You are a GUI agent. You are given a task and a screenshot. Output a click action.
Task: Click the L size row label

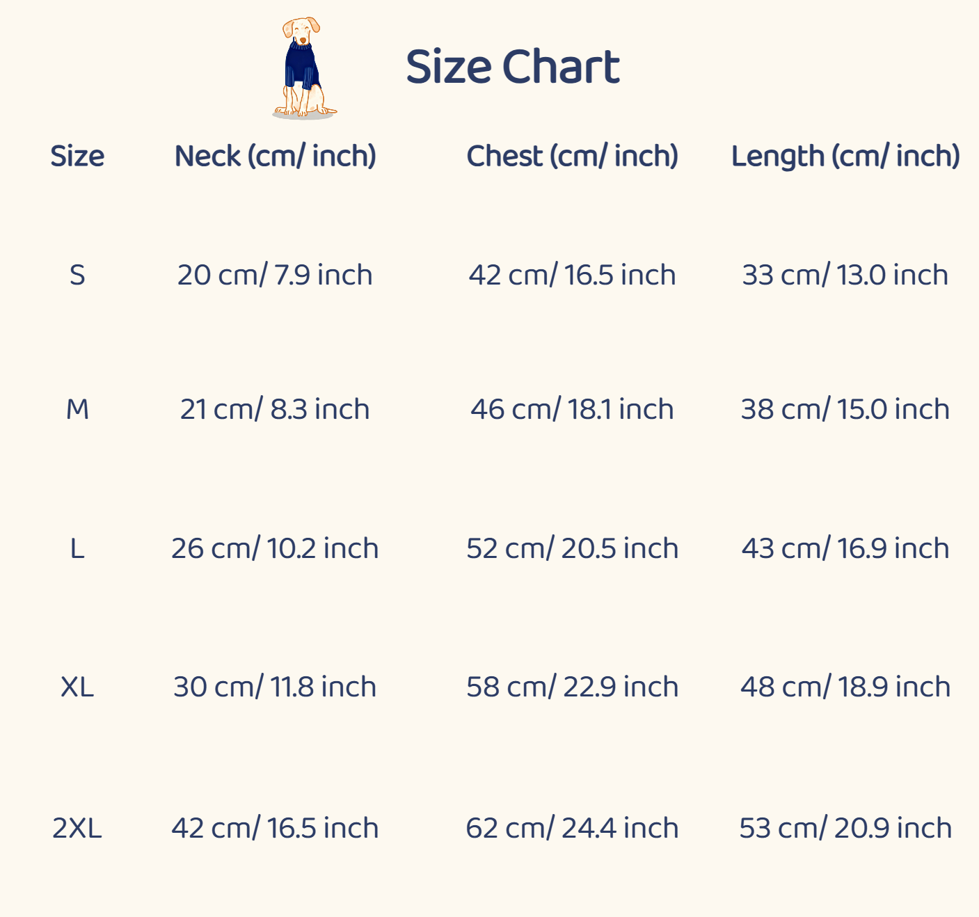point(77,548)
